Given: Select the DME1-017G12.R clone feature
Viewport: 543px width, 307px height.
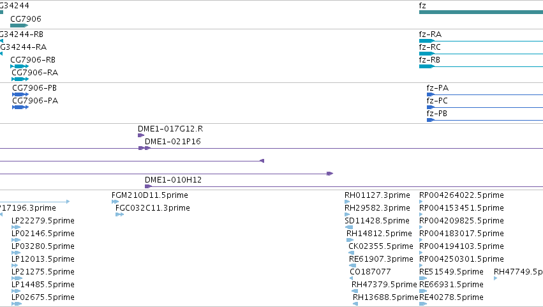Looking at the screenshot, I should (141, 135).
